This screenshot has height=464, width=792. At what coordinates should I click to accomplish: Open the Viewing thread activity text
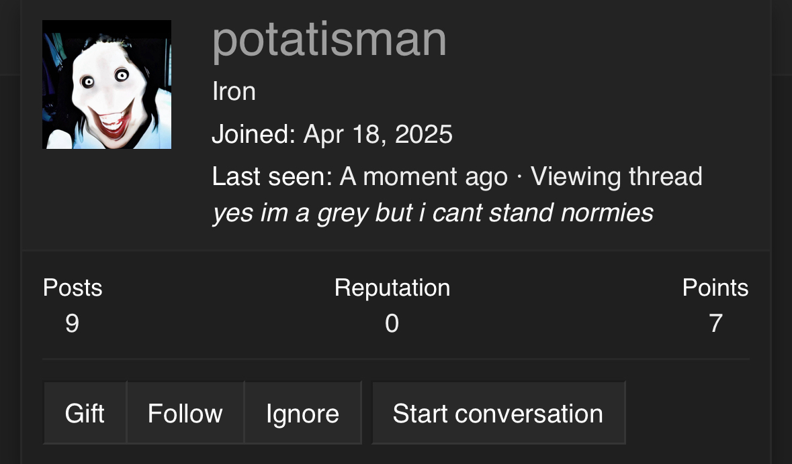click(616, 177)
